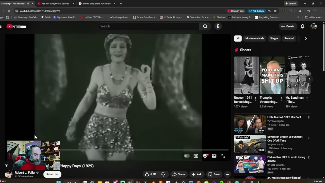Image resolution: width=325 pixels, height=183 pixels.
Task: Bookmark this page with star icon
Action: 275,11
